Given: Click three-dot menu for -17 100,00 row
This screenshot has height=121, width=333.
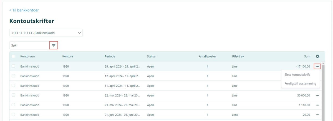Looking at the screenshot, I should coord(317,66).
